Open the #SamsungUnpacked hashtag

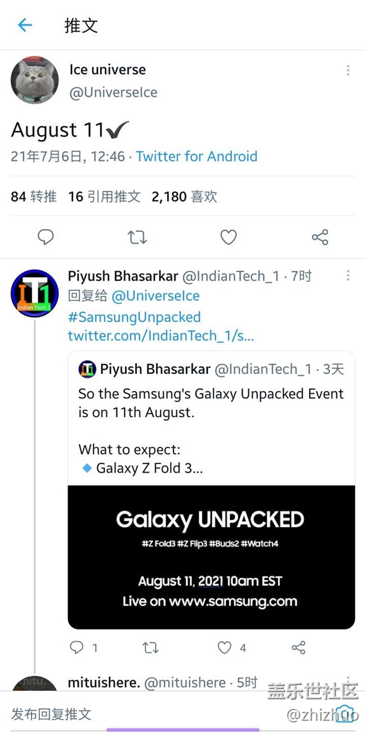(x=134, y=317)
